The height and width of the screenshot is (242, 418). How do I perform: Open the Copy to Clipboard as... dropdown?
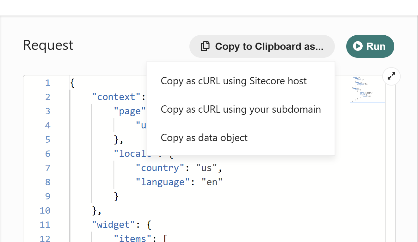click(262, 46)
